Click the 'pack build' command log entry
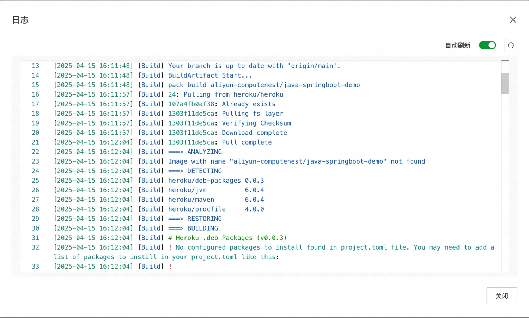This screenshot has height=318, width=529. pyautogui.click(x=264, y=85)
